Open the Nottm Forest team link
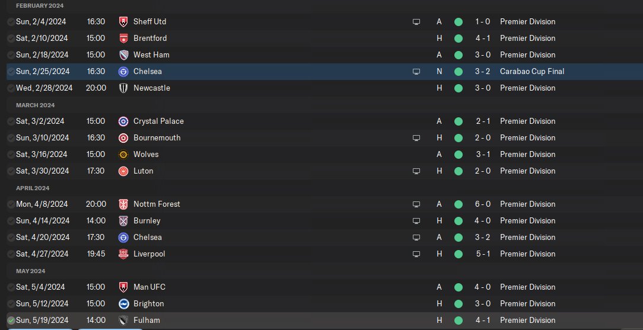Viewport: 643px width, 330px height. (157, 204)
